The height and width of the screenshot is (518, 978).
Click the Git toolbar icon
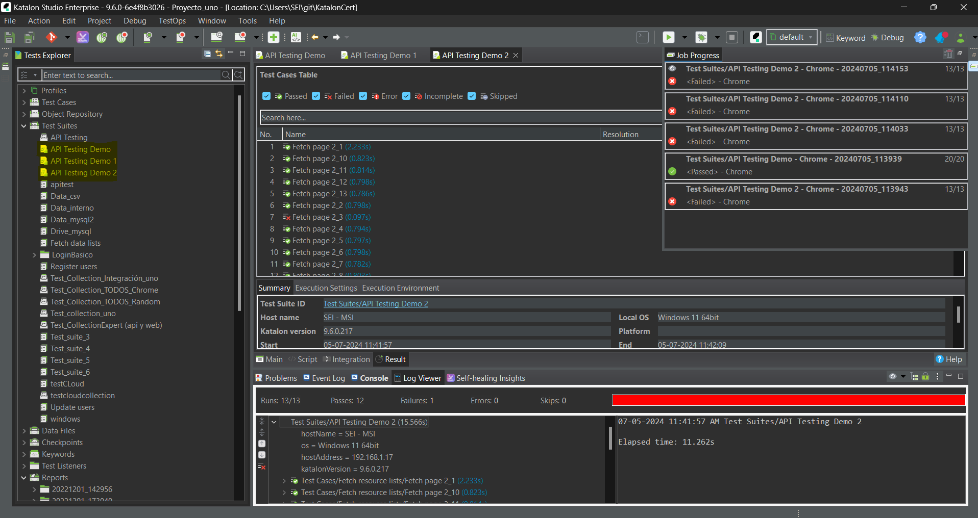point(51,37)
